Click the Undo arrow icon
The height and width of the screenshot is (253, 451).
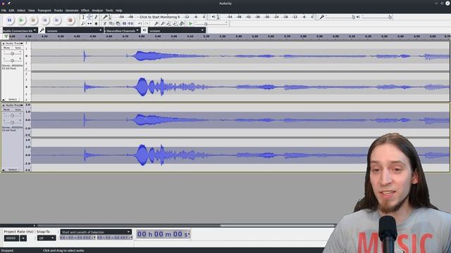pyautogui.click(x=140, y=23)
